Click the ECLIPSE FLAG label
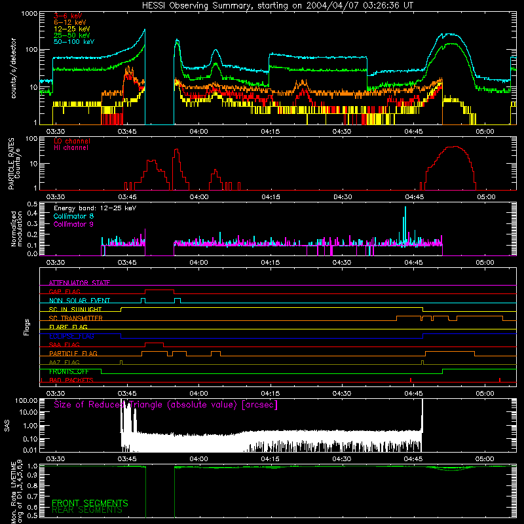The image size is (524, 524). tap(71, 336)
